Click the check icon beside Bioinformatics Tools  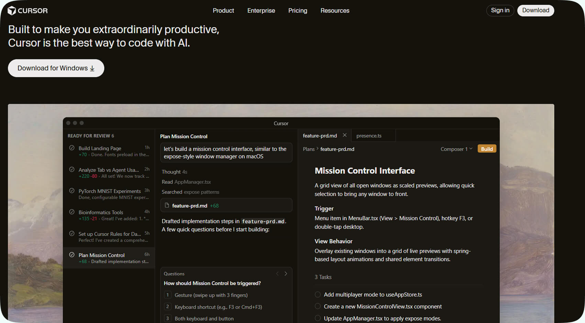(72, 212)
